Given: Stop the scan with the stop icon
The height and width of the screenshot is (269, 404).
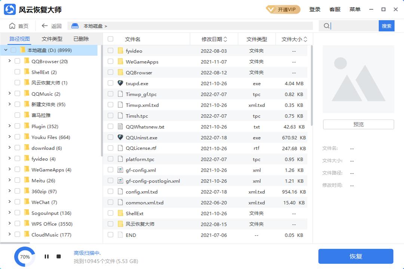Looking at the screenshot, I should click(x=58, y=256).
